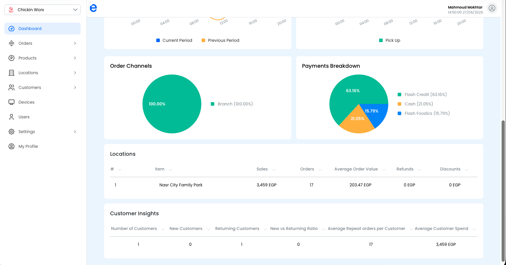
Task: Toggle the Branch legend swatch
Action: [213, 104]
